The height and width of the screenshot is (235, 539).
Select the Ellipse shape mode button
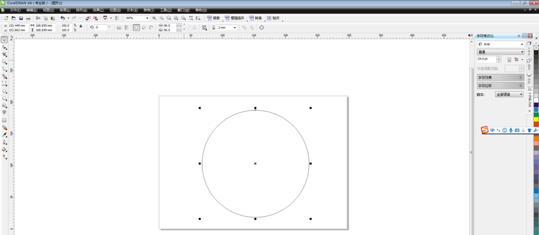[x=136, y=27]
